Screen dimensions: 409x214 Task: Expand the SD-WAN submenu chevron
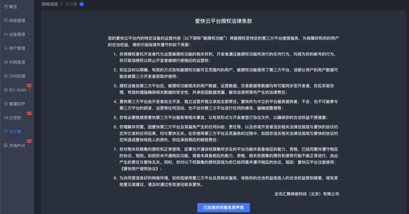pyautogui.click(x=30, y=90)
